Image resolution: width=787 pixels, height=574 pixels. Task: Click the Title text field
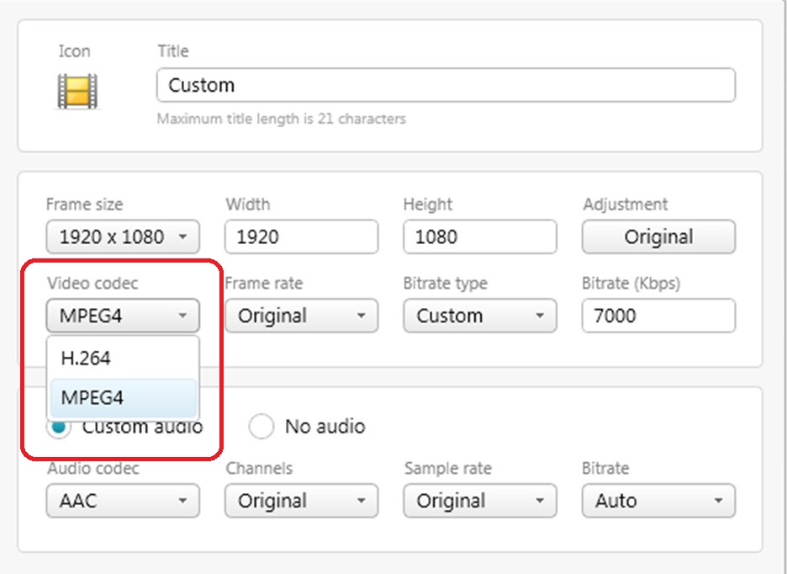pos(446,85)
